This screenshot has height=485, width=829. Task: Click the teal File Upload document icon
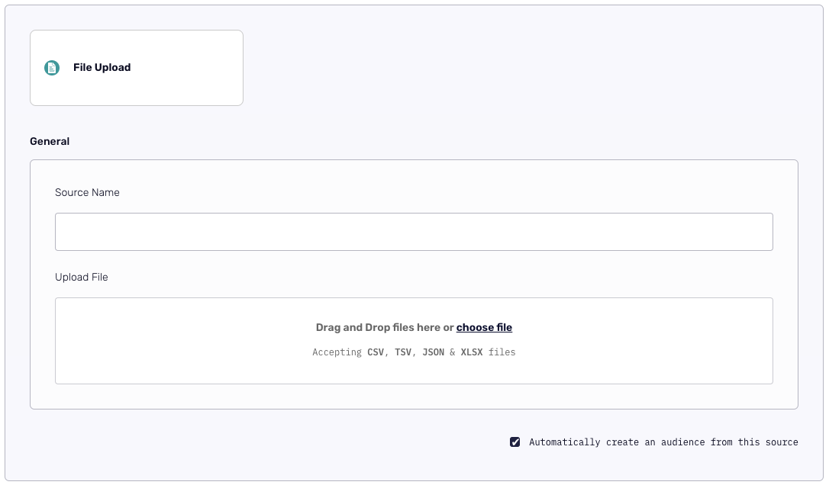click(x=52, y=68)
